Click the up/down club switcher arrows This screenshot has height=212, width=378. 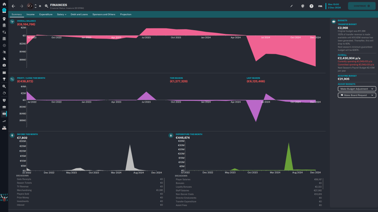35,6
